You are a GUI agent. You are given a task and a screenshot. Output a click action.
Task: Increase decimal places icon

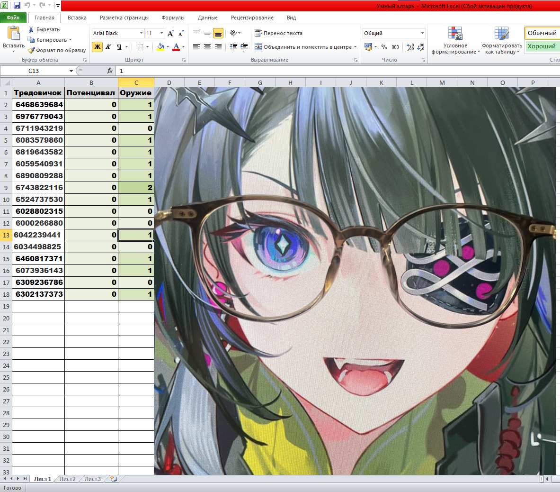point(410,47)
